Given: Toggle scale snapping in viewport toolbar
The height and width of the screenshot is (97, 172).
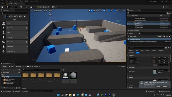Looking at the screenshot, I should (115, 11).
